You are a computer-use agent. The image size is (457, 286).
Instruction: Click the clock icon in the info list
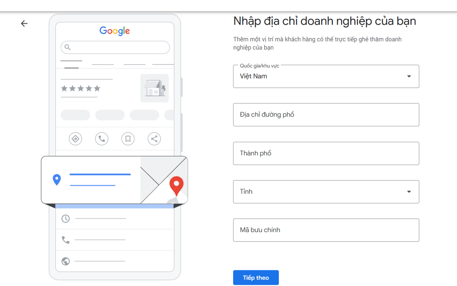pos(65,218)
